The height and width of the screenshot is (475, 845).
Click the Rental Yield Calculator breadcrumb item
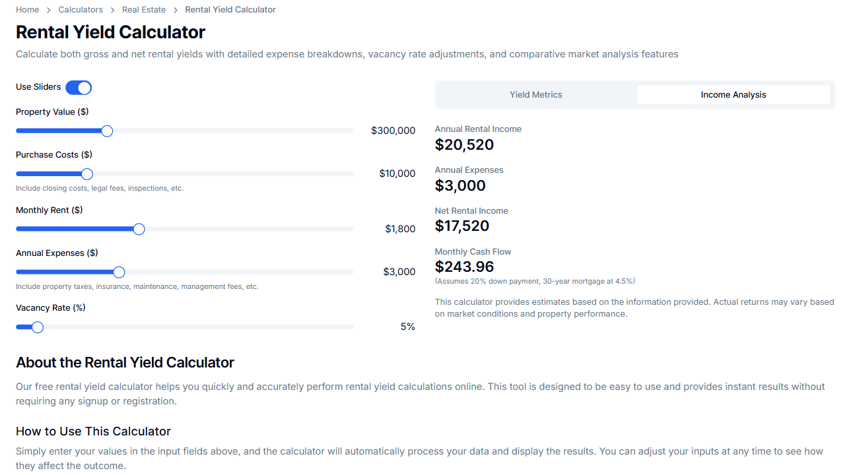(230, 10)
